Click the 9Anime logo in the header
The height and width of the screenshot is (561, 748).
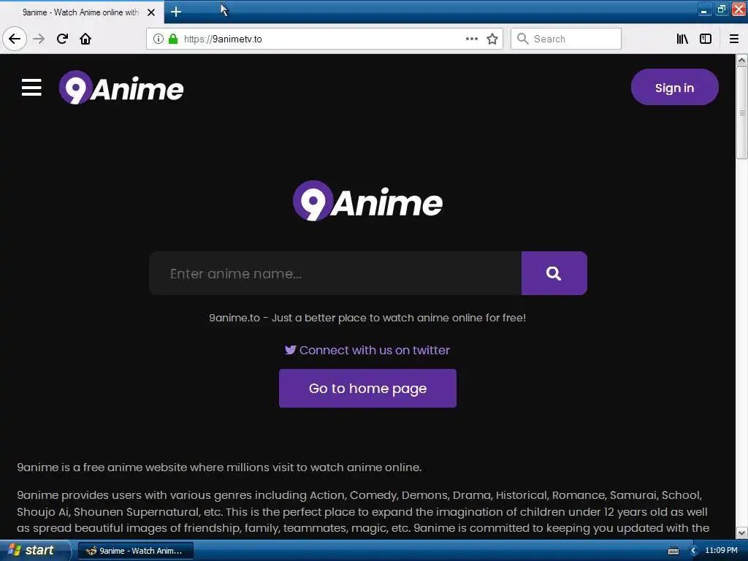121,88
